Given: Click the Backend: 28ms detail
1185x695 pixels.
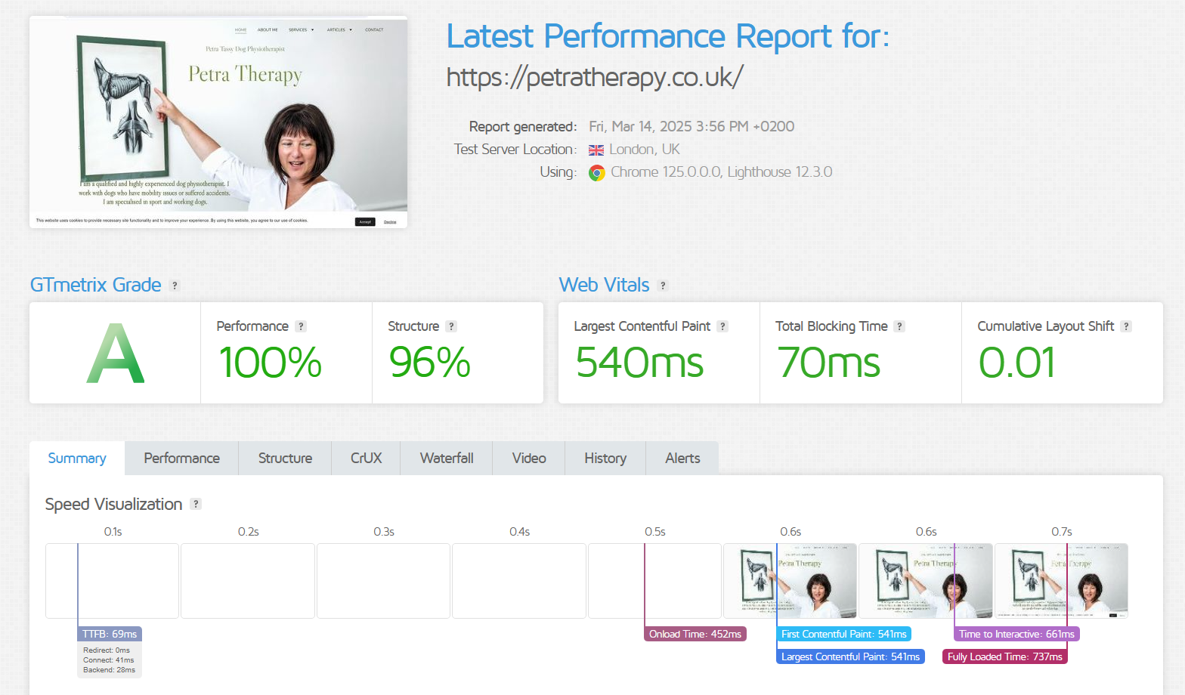Looking at the screenshot, I should [109, 670].
